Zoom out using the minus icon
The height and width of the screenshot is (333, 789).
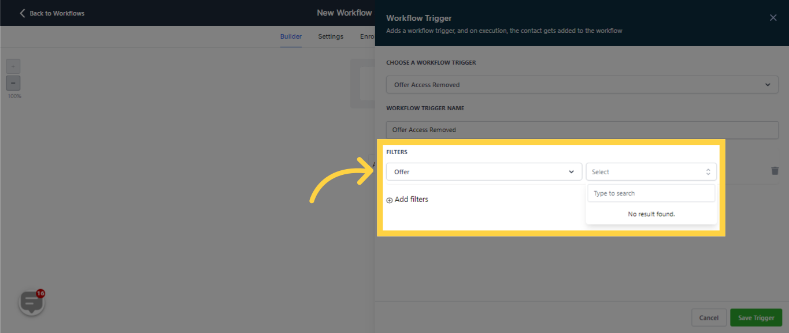[x=13, y=83]
